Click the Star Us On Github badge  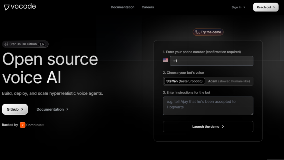pyautogui.click(x=25, y=44)
